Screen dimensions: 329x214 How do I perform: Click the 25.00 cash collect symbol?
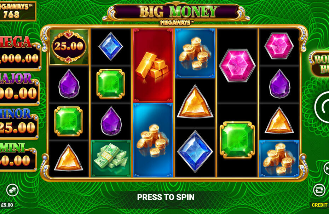coord(69,47)
